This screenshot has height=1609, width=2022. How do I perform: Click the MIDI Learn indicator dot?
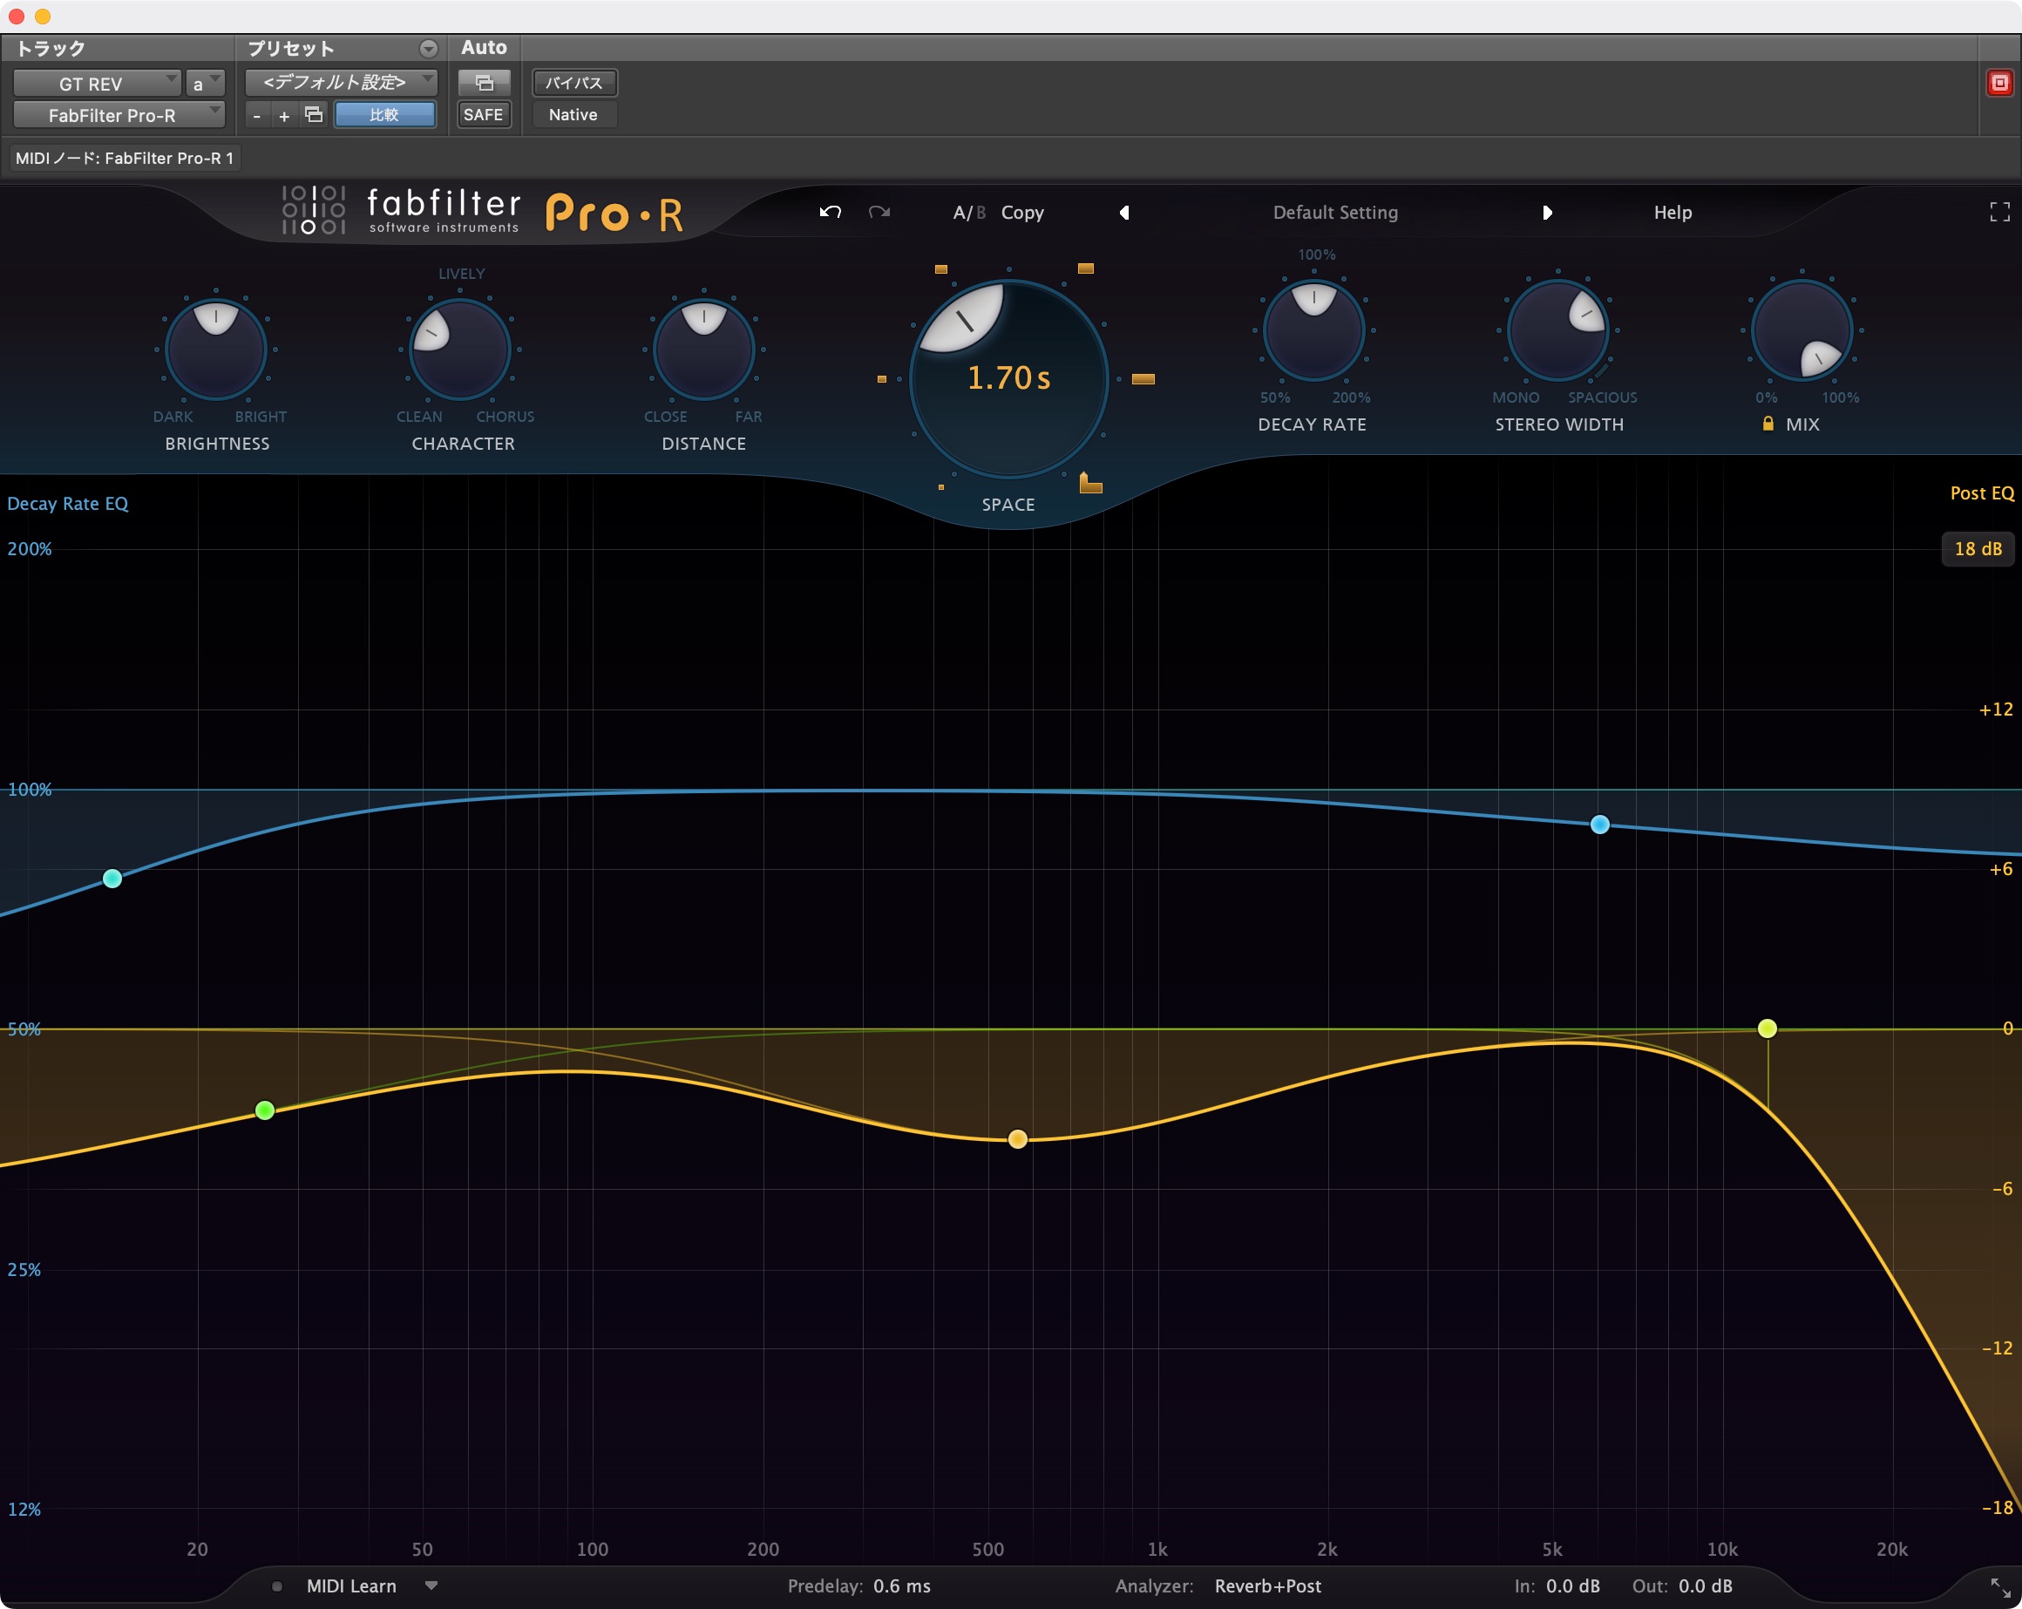click(276, 1586)
